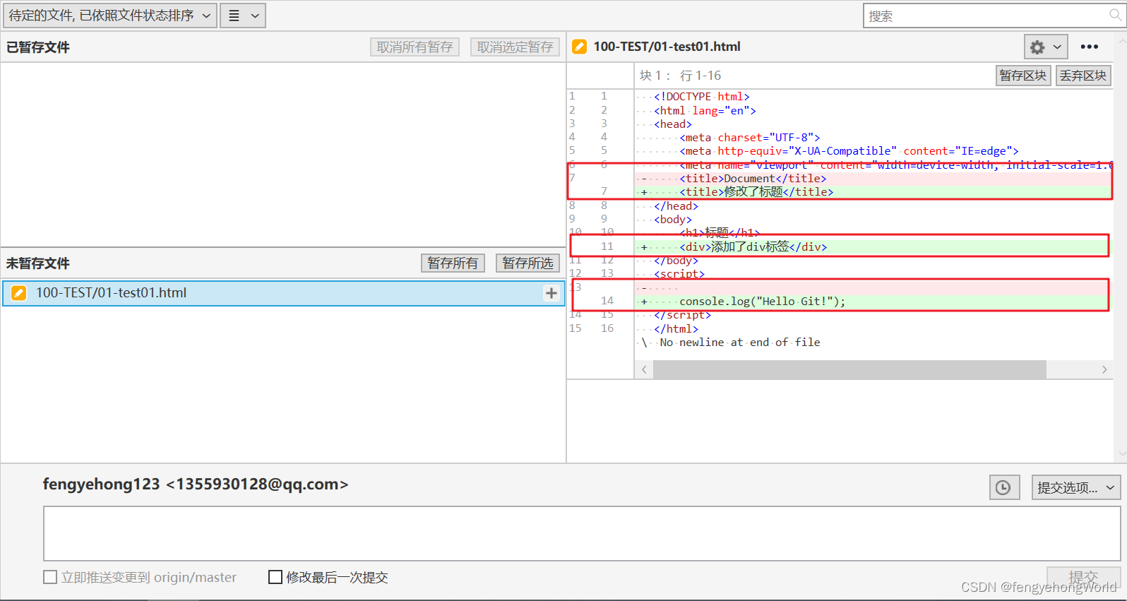Click Unstage All button
Viewport: 1127px width, 601px height.
(415, 47)
